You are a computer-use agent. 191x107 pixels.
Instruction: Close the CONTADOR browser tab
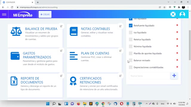33,2
